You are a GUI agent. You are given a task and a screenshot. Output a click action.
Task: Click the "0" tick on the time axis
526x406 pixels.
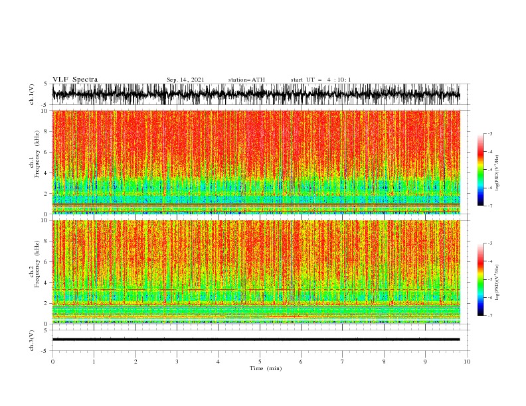[52, 362]
